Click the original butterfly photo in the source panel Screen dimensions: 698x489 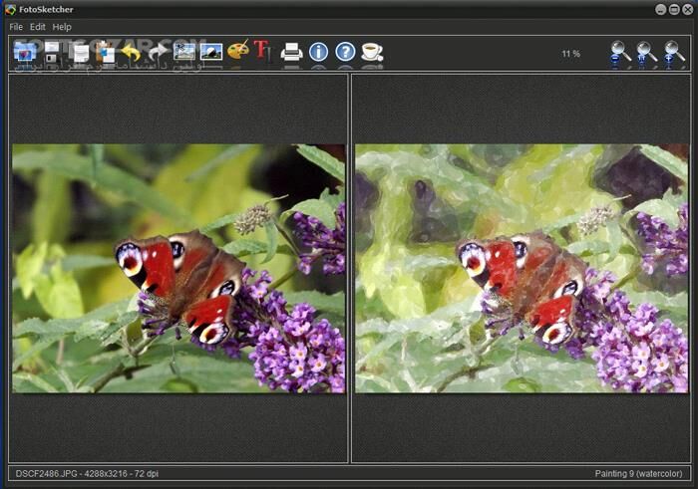click(x=178, y=269)
